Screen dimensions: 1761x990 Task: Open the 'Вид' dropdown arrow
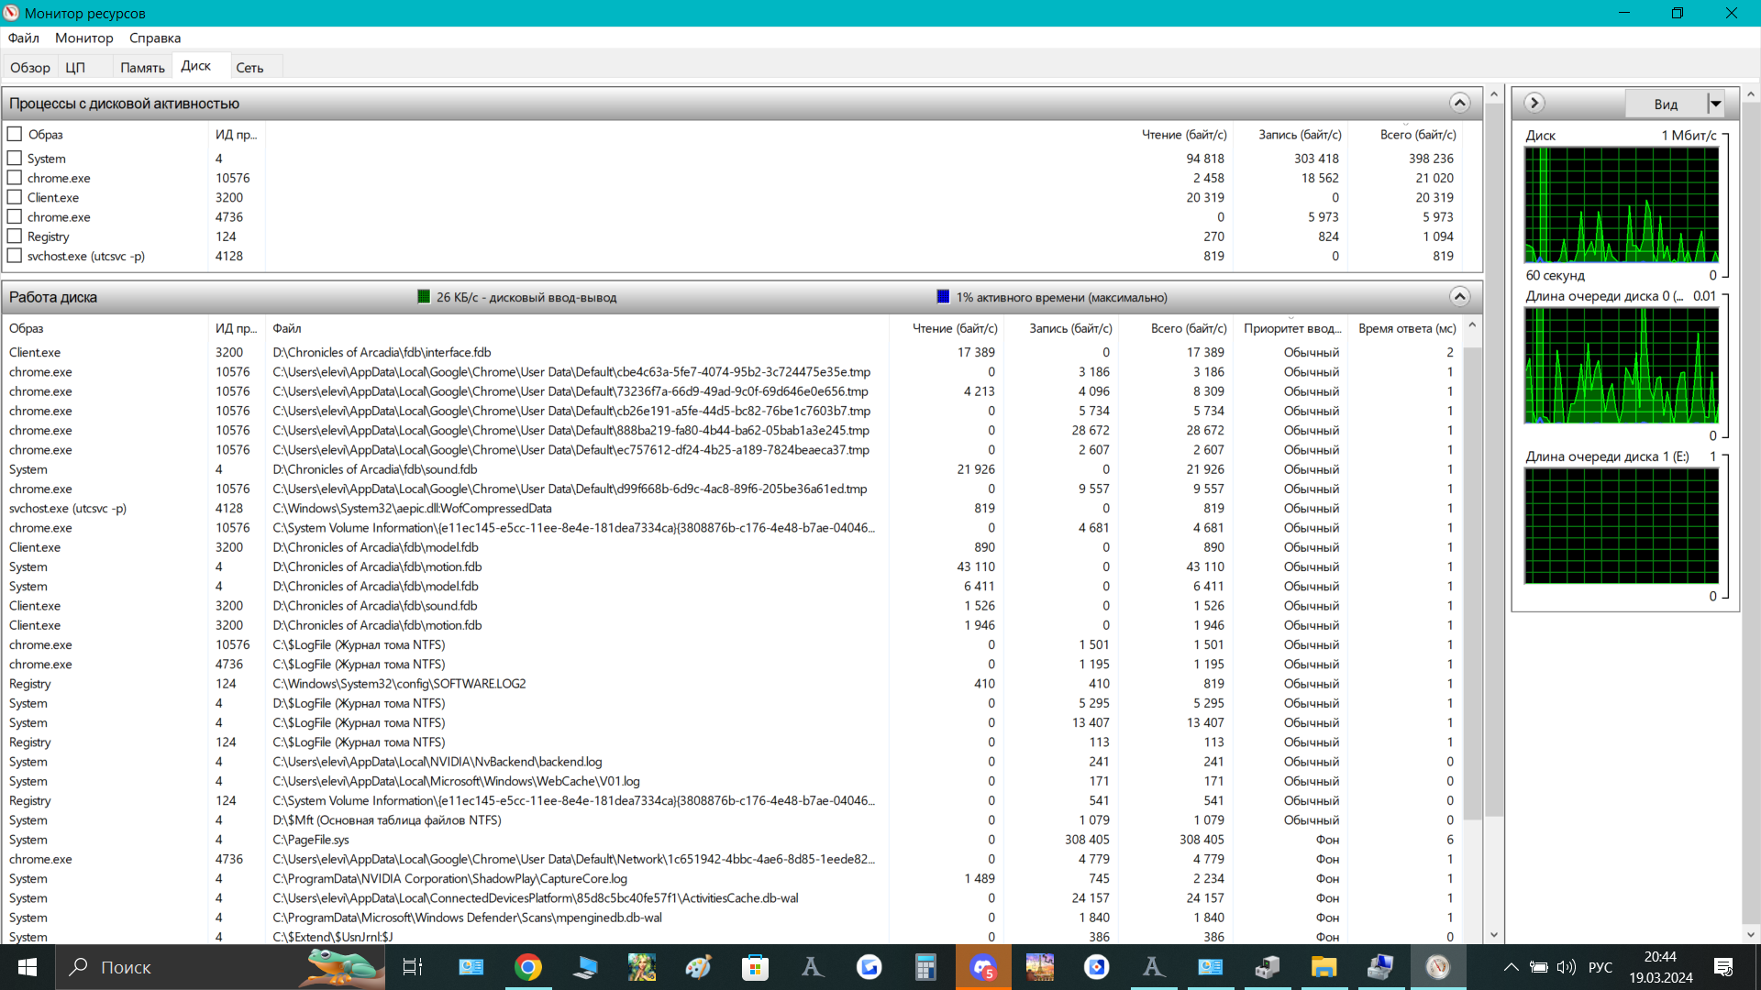tap(1715, 104)
